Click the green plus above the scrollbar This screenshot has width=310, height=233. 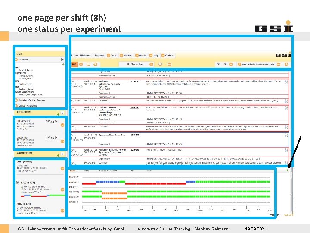coord(287,170)
